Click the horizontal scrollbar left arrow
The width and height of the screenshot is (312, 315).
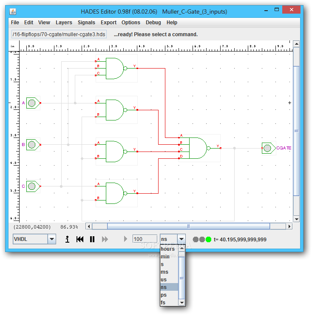tap(89, 226)
